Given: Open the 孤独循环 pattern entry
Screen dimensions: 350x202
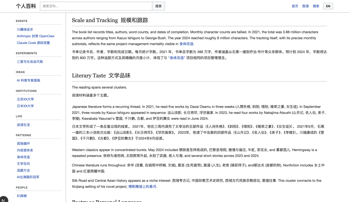Looking at the screenshot, I should point(23,144).
